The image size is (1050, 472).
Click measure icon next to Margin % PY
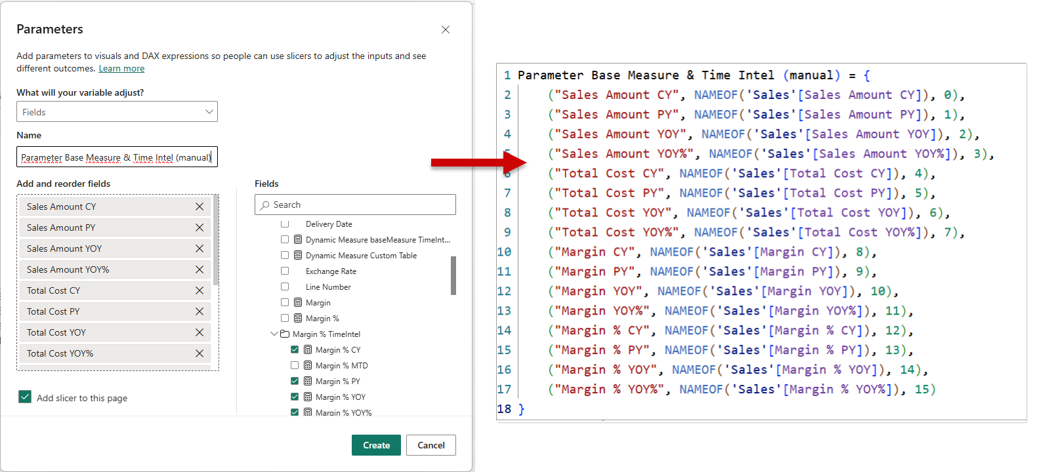(308, 382)
